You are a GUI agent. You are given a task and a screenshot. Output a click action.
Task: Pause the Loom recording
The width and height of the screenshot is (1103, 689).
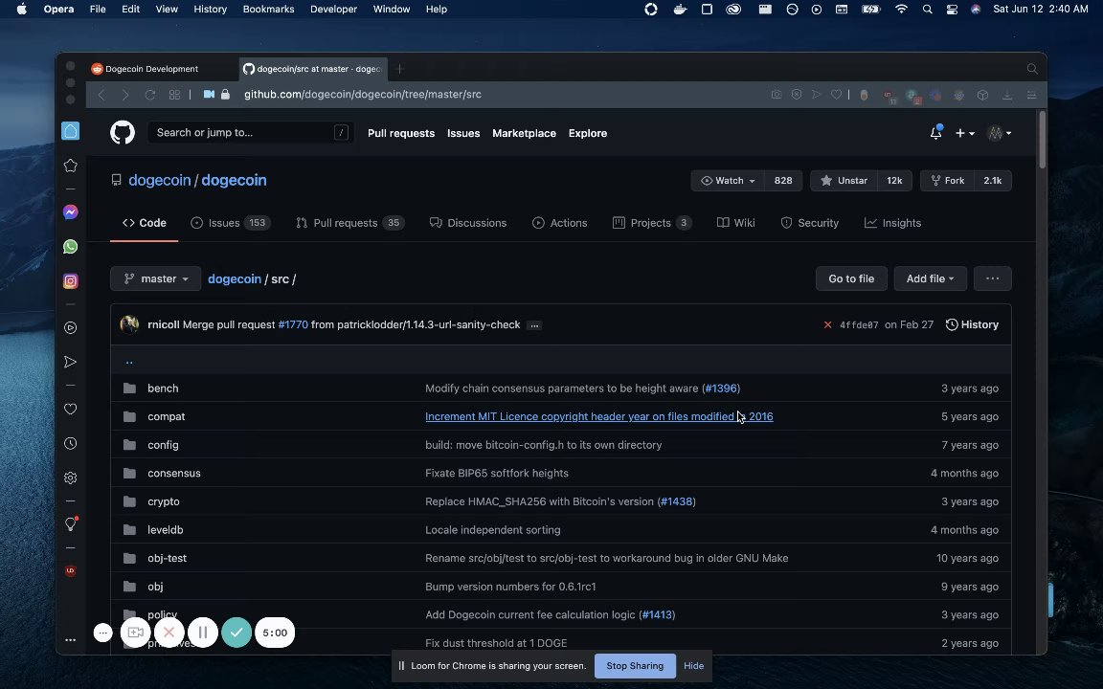pos(203,632)
